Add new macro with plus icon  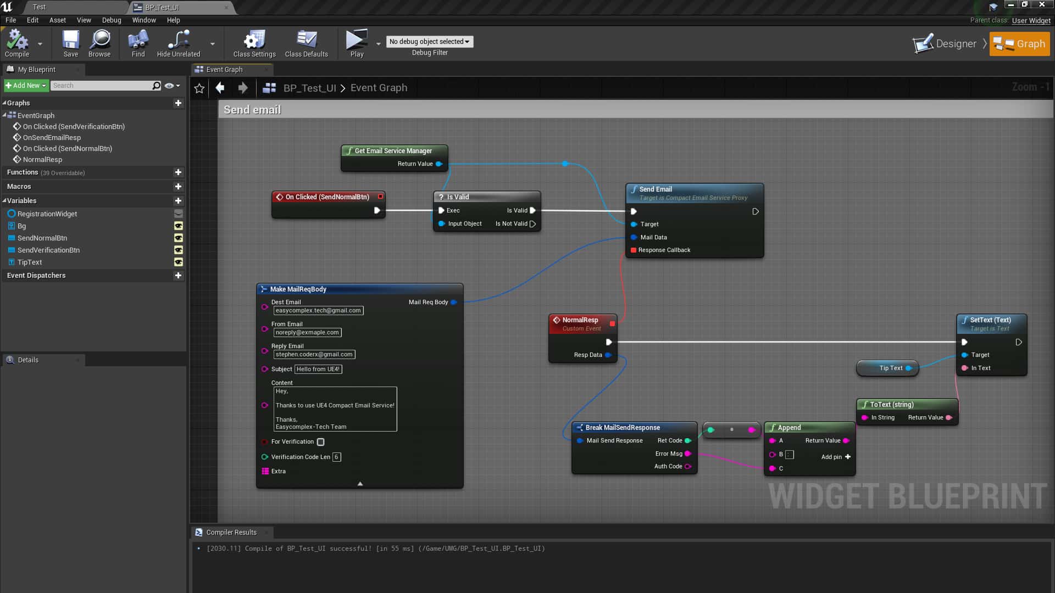click(x=178, y=187)
